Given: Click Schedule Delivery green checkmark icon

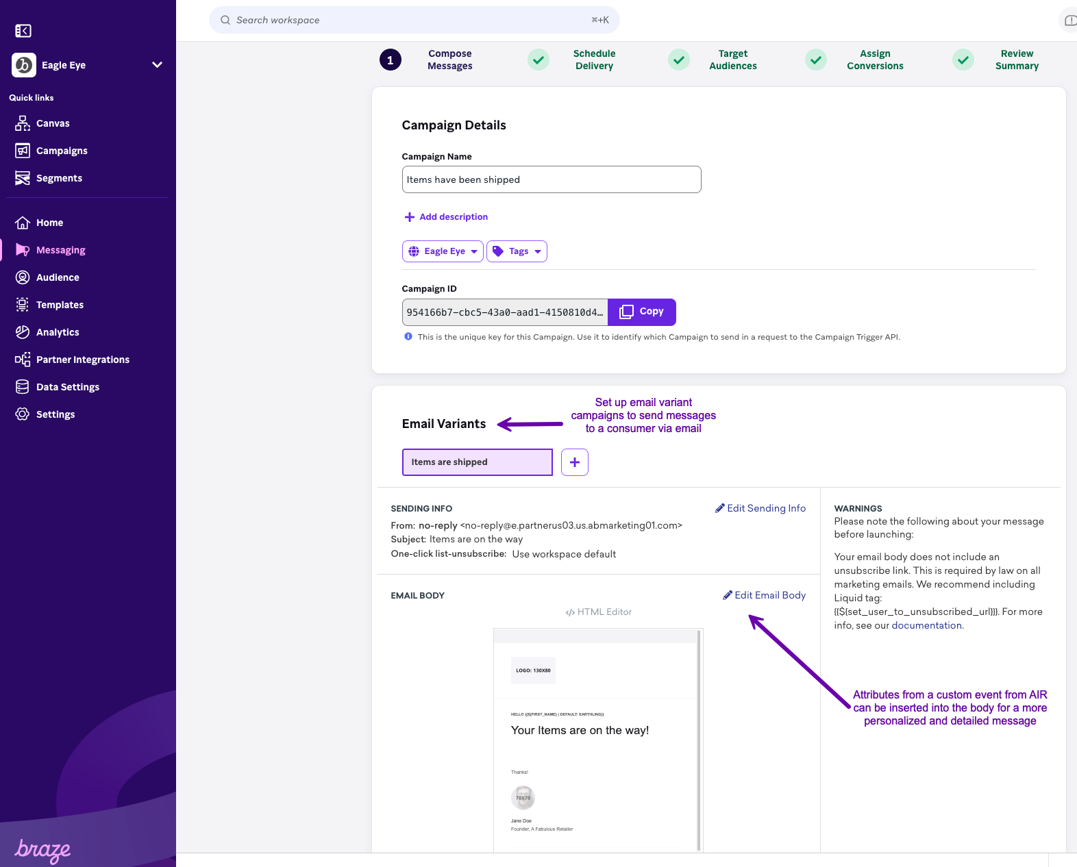Looking at the screenshot, I should [538, 60].
